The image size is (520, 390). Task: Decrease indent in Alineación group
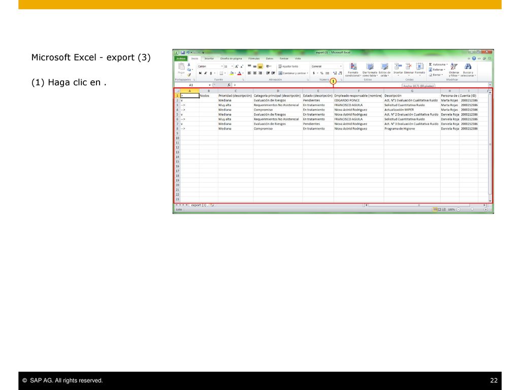tap(268, 73)
